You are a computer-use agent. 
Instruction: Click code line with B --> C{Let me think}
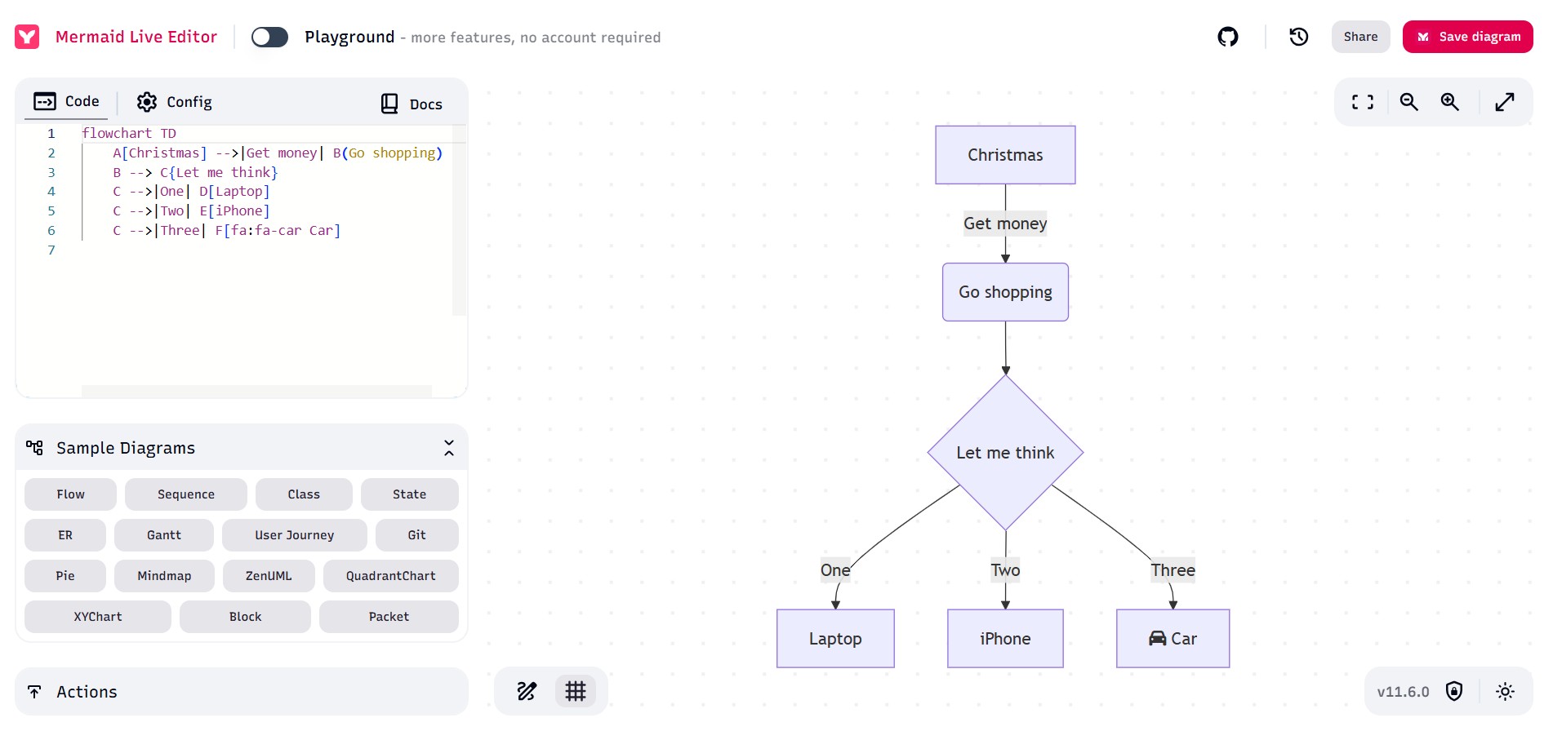195,172
